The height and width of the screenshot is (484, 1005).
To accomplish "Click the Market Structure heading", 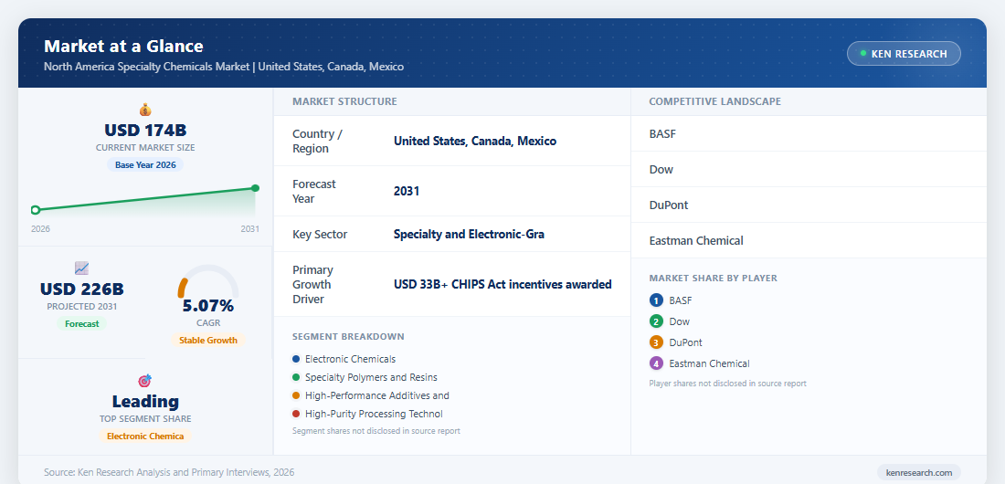I will point(344,101).
